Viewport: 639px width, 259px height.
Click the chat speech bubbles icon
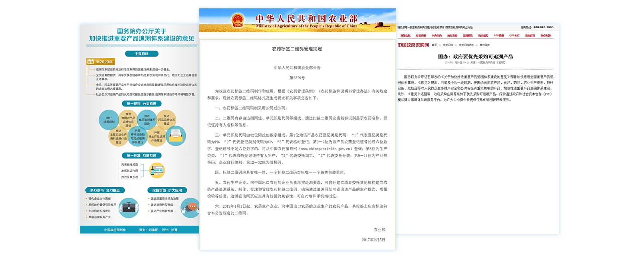tap(190, 208)
